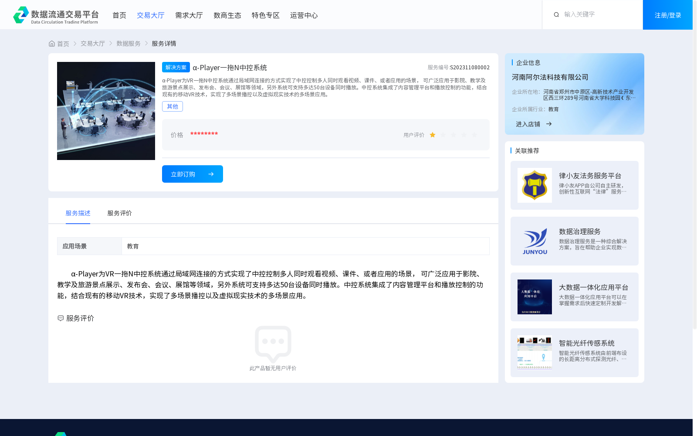The height and width of the screenshot is (436, 697).
Task: Open 特色专区 in the top navigation
Action: tap(266, 15)
